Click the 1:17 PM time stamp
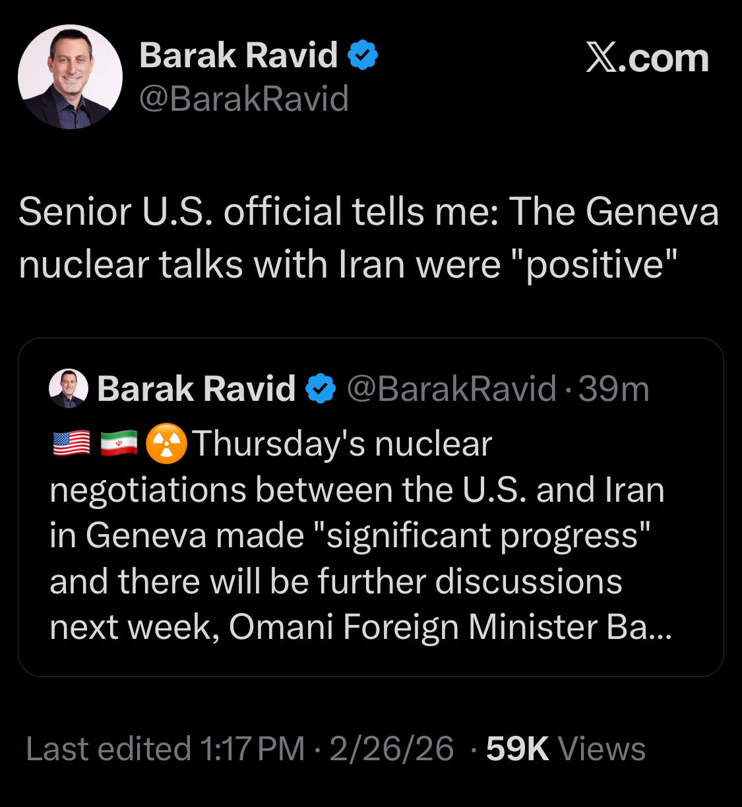The image size is (742, 807). [251, 749]
